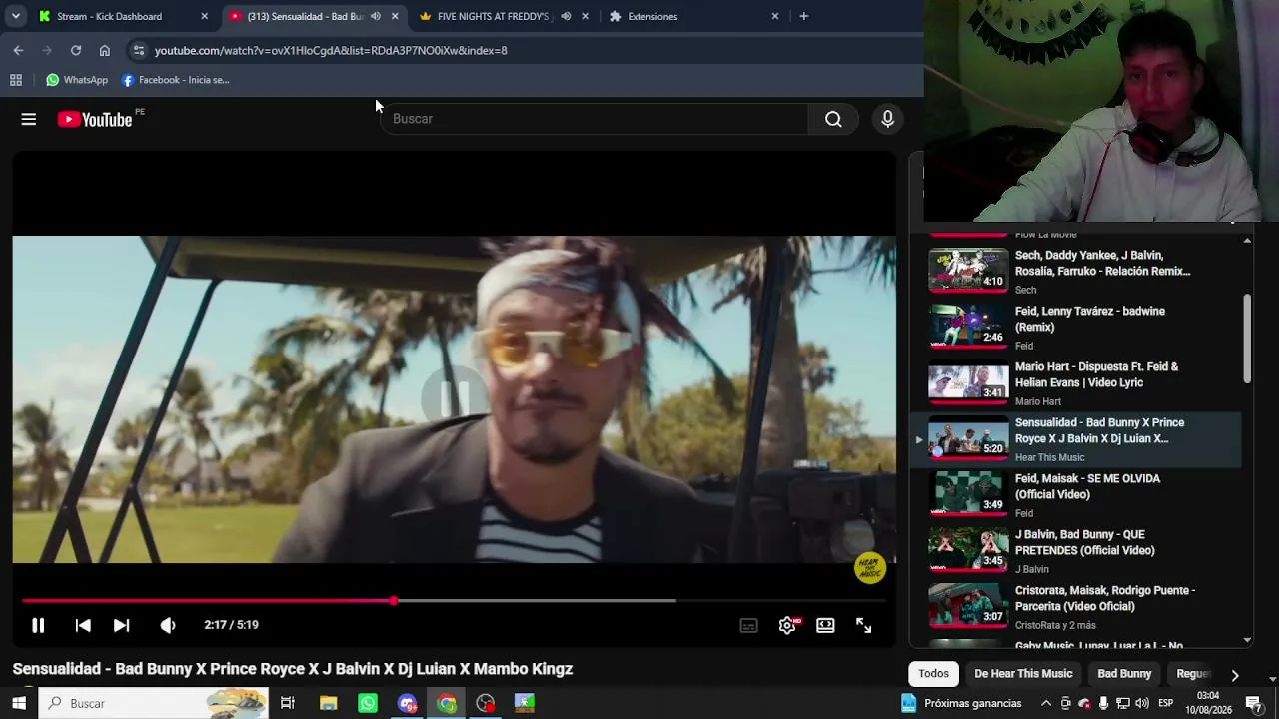Image resolution: width=1279 pixels, height=719 pixels.
Task: Open Task View on the taskbar
Action: [x=287, y=703]
